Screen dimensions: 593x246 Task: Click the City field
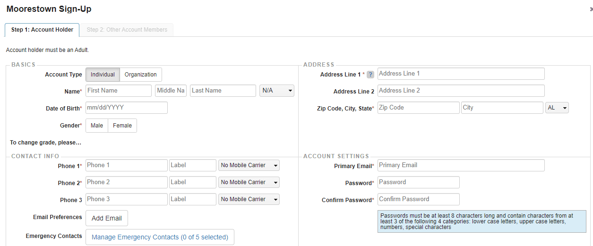[502, 108]
